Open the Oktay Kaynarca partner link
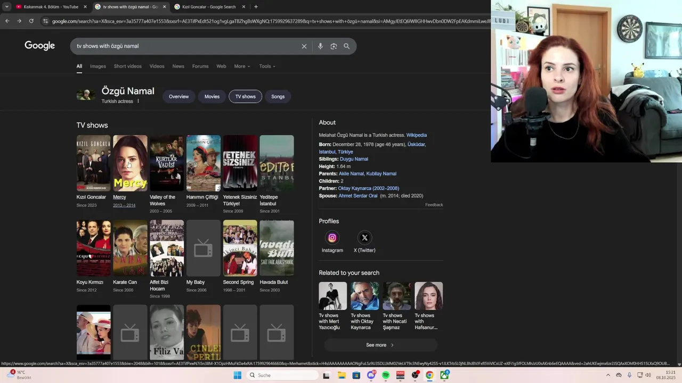 [x=368, y=188]
